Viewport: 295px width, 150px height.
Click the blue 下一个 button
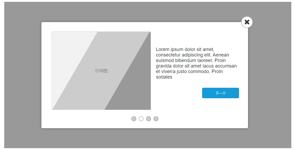[221, 93]
